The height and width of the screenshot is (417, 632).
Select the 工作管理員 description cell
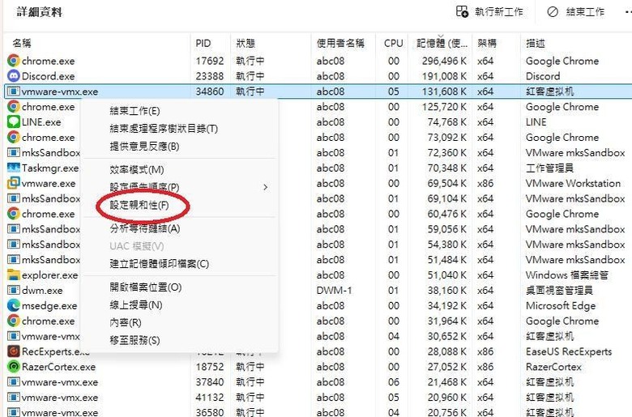click(550, 168)
